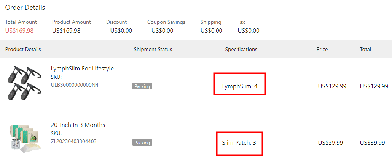Click the US$129.99 price of LymphSlim
Screen dimensions: 392x161
click(x=332, y=86)
